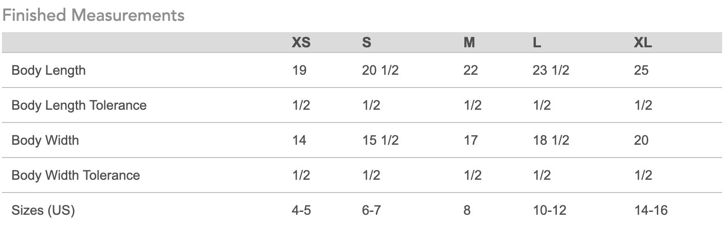
Task: Select the XS column header
Action: [x=301, y=43]
